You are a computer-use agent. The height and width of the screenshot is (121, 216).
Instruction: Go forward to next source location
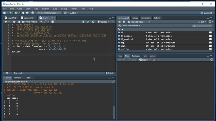pyautogui.click(x=9, y=22)
